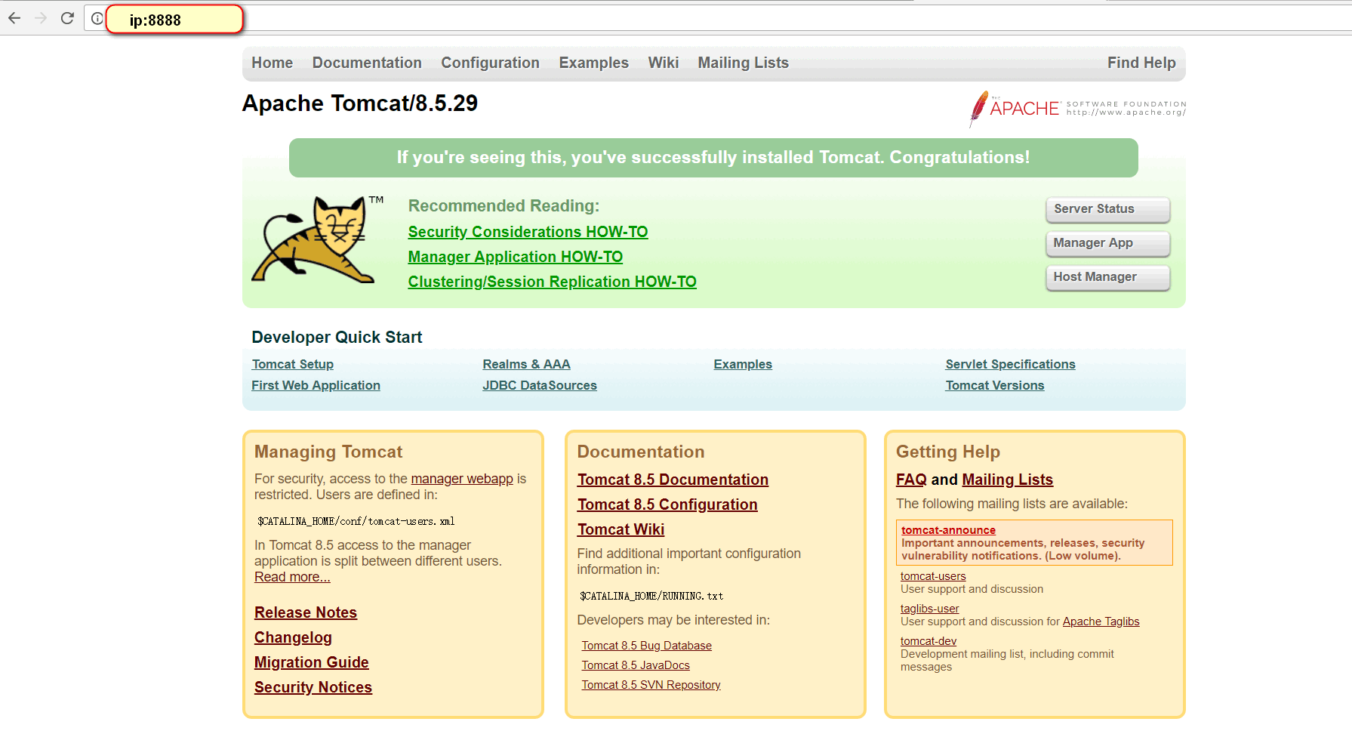
Task: Click the Getting Help heading
Action: pos(948,452)
